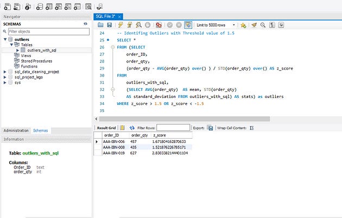Click the Filter Rows input field
The width and height of the screenshot is (342, 218).
click(x=173, y=128)
